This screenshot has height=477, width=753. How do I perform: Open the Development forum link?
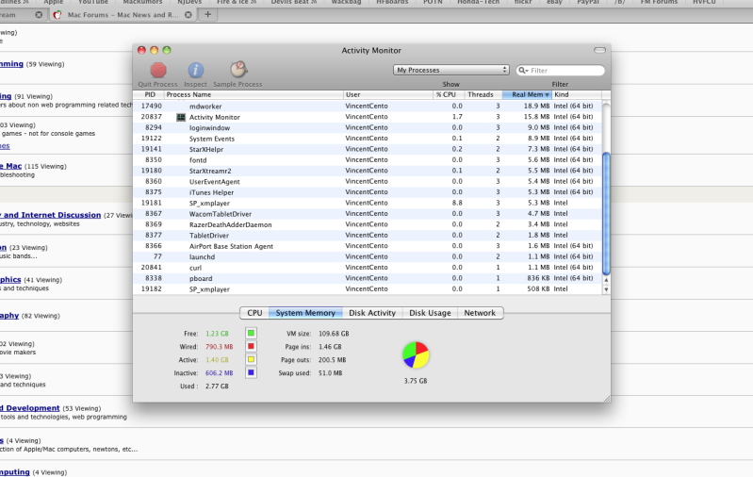pos(30,408)
